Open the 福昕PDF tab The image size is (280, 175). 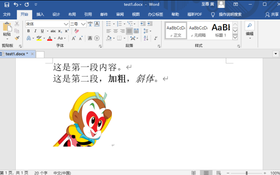pyautogui.click(x=195, y=14)
